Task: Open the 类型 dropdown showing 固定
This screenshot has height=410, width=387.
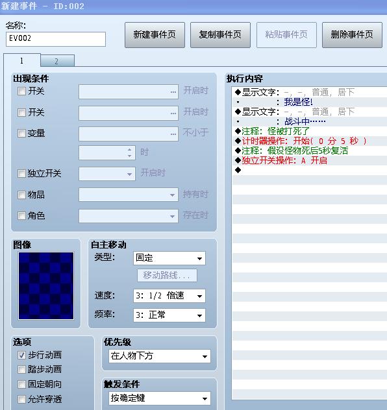Action: [169, 258]
